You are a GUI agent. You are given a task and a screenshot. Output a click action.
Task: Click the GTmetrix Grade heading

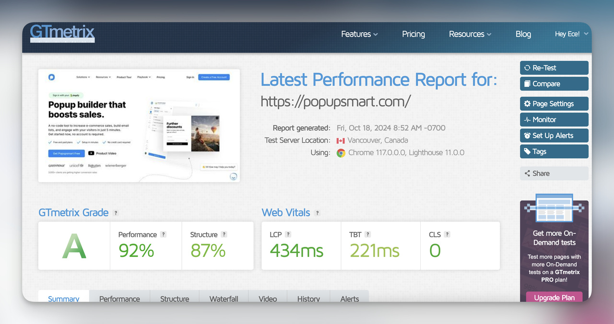(x=73, y=212)
